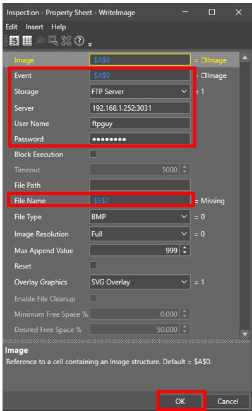Decrease Max Append Value with down arrow
This screenshot has height=411, width=252.
pos(185,253)
